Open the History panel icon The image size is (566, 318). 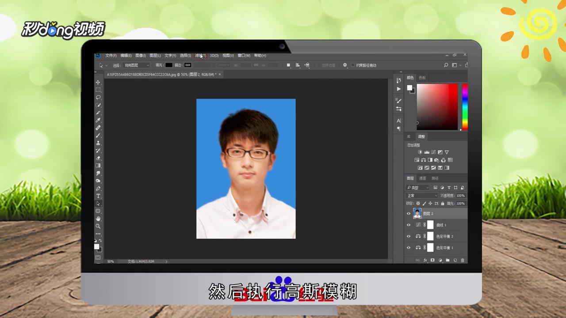[x=398, y=80]
